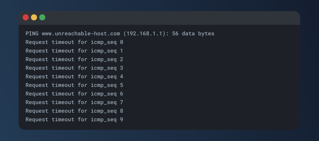This screenshot has width=319, height=141.
Task: Click the green maximize window button
Action: (x=42, y=18)
